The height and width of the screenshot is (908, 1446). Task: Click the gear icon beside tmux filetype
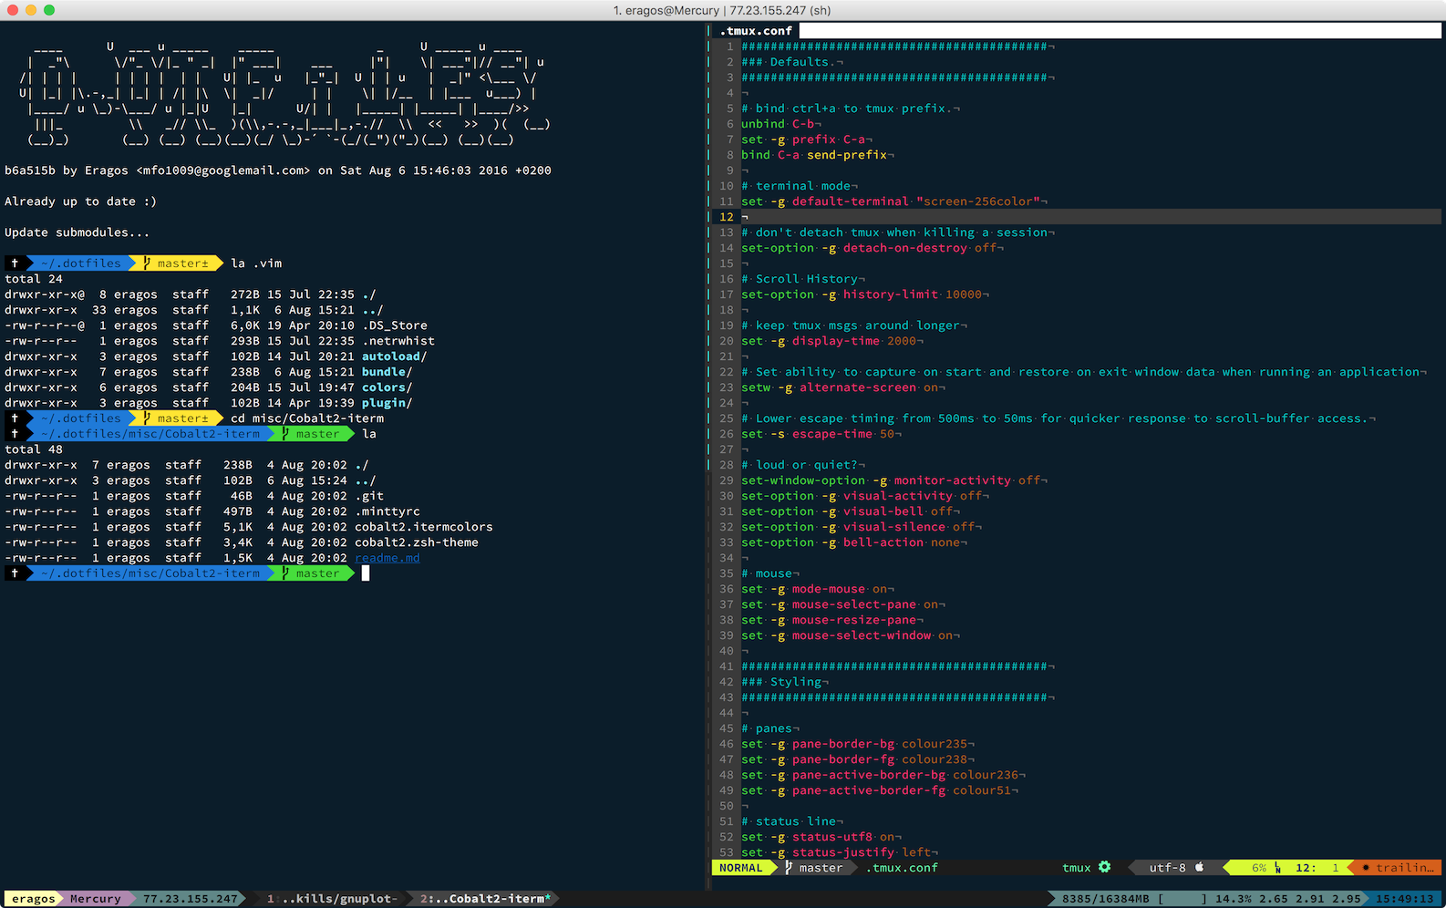pos(1104,867)
